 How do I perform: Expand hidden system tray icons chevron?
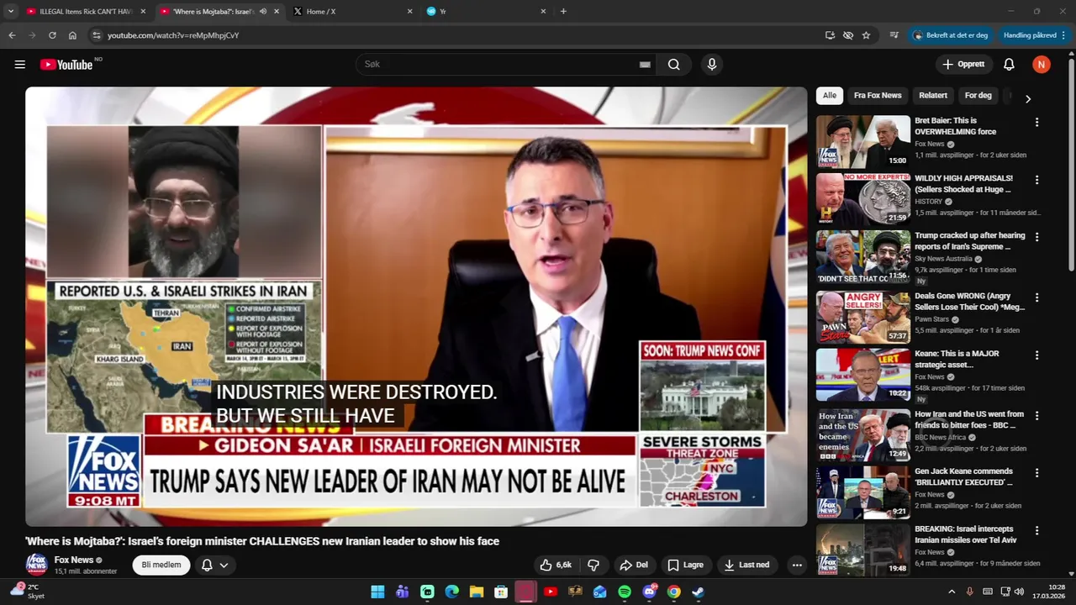click(x=952, y=592)
